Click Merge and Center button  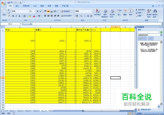[67, 16]
